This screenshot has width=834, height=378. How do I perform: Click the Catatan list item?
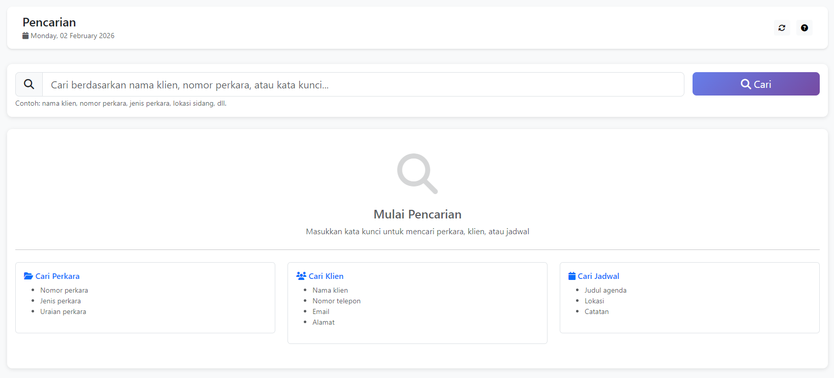pyautogui.click(x=596, y=311)
